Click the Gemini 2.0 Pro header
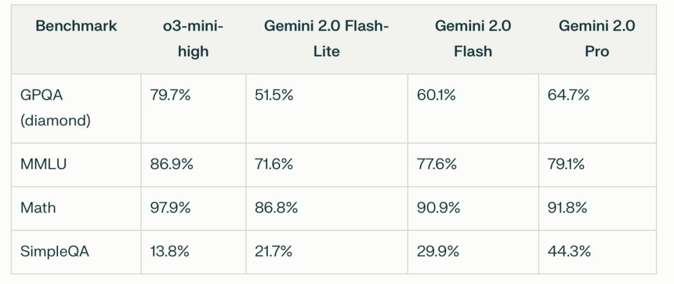The image size is (674, 284). 597,39
